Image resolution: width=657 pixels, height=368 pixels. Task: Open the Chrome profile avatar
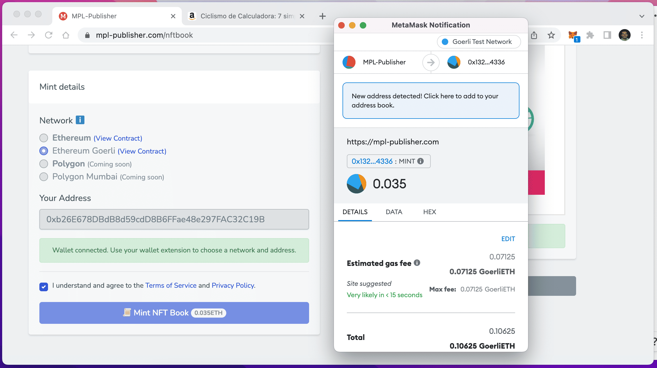(x=625, y=35)
